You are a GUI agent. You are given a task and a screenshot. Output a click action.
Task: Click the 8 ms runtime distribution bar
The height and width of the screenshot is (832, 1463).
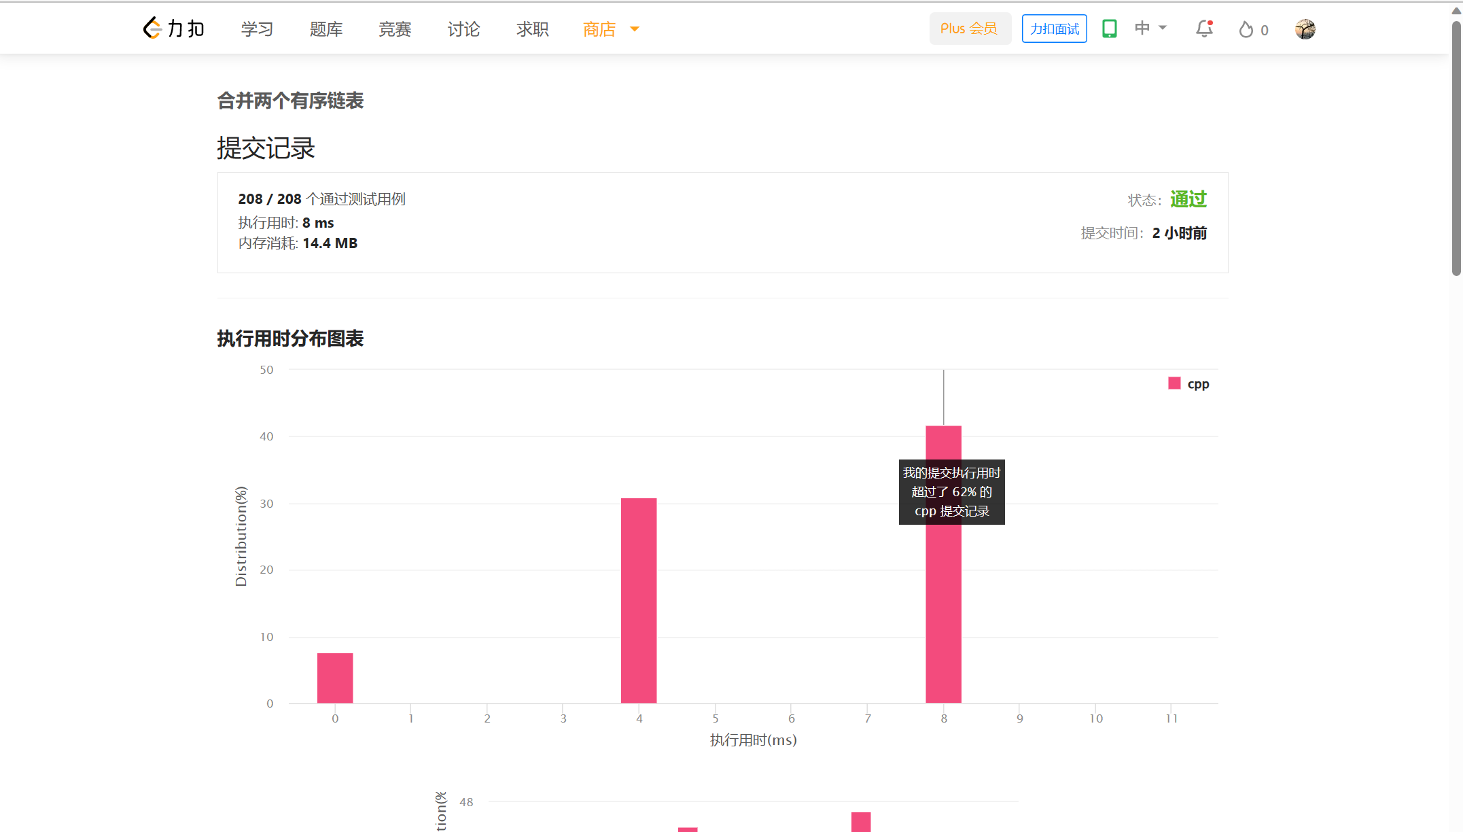tap(943, 612)
